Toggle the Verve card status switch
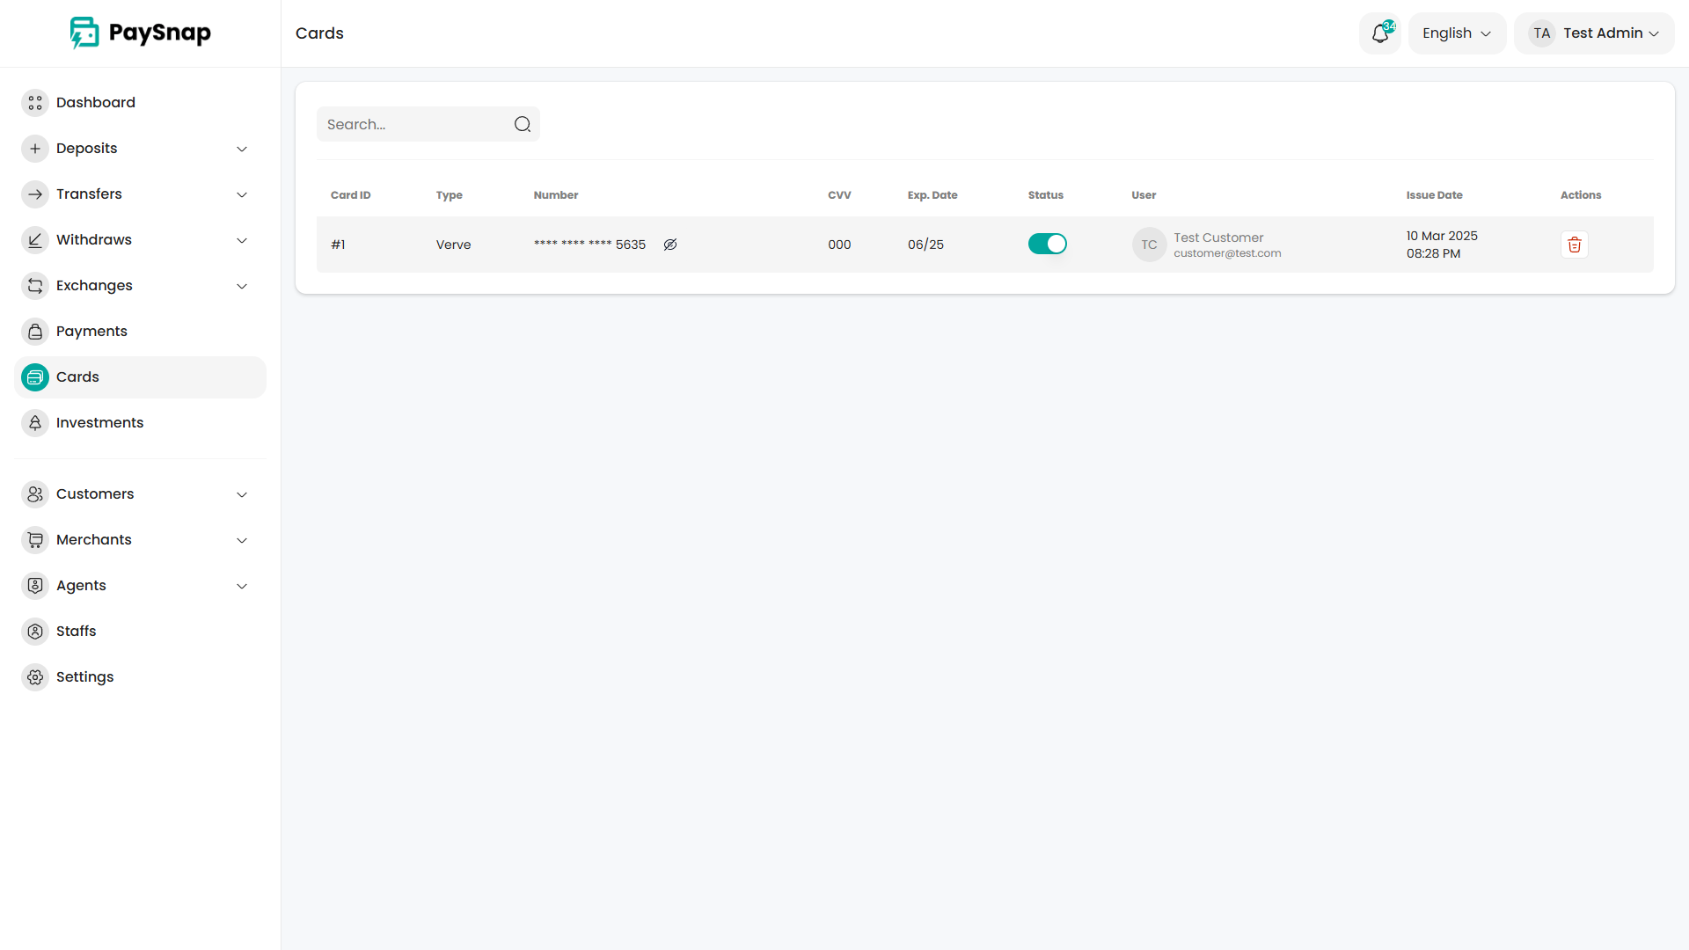Image resolution: width=1689 pixels, height=950 pixels. tap(1047, 244)
